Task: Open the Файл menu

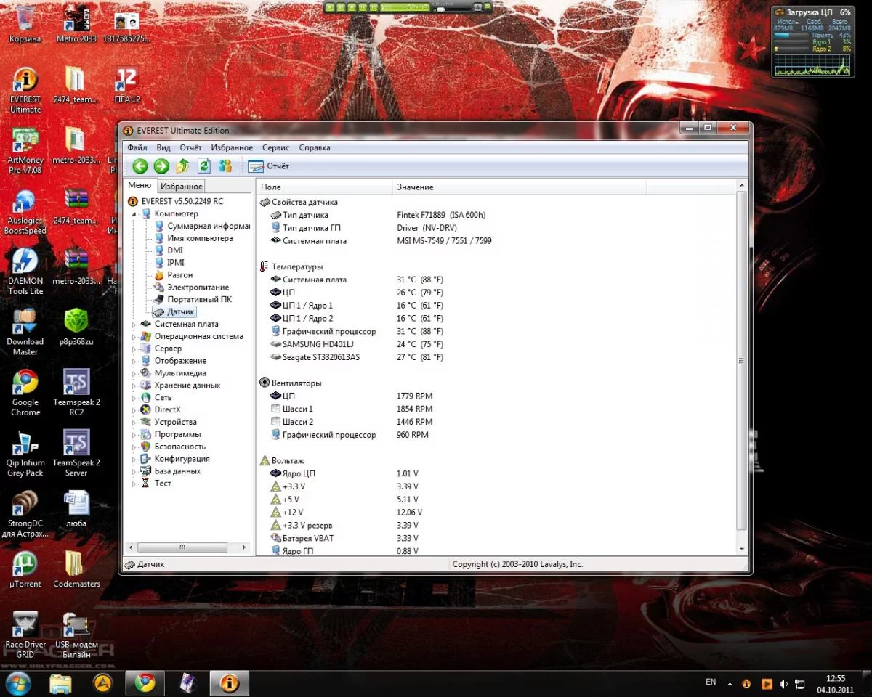Action: pyautogui.click(x=137, y=147)
